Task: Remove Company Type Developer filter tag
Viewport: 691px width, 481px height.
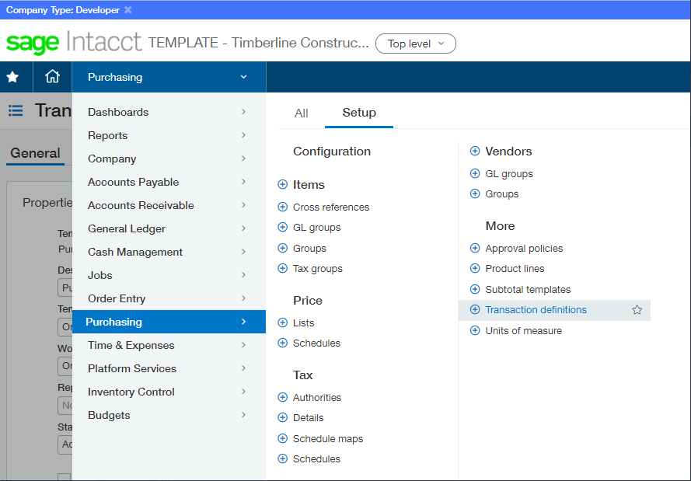Action: pyautogui.click(x=127, y=9)
